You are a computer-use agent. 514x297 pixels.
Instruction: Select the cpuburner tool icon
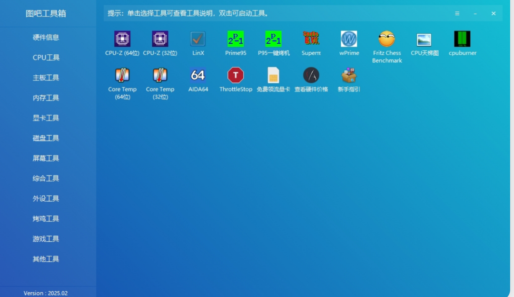click(x=462, y=39)
